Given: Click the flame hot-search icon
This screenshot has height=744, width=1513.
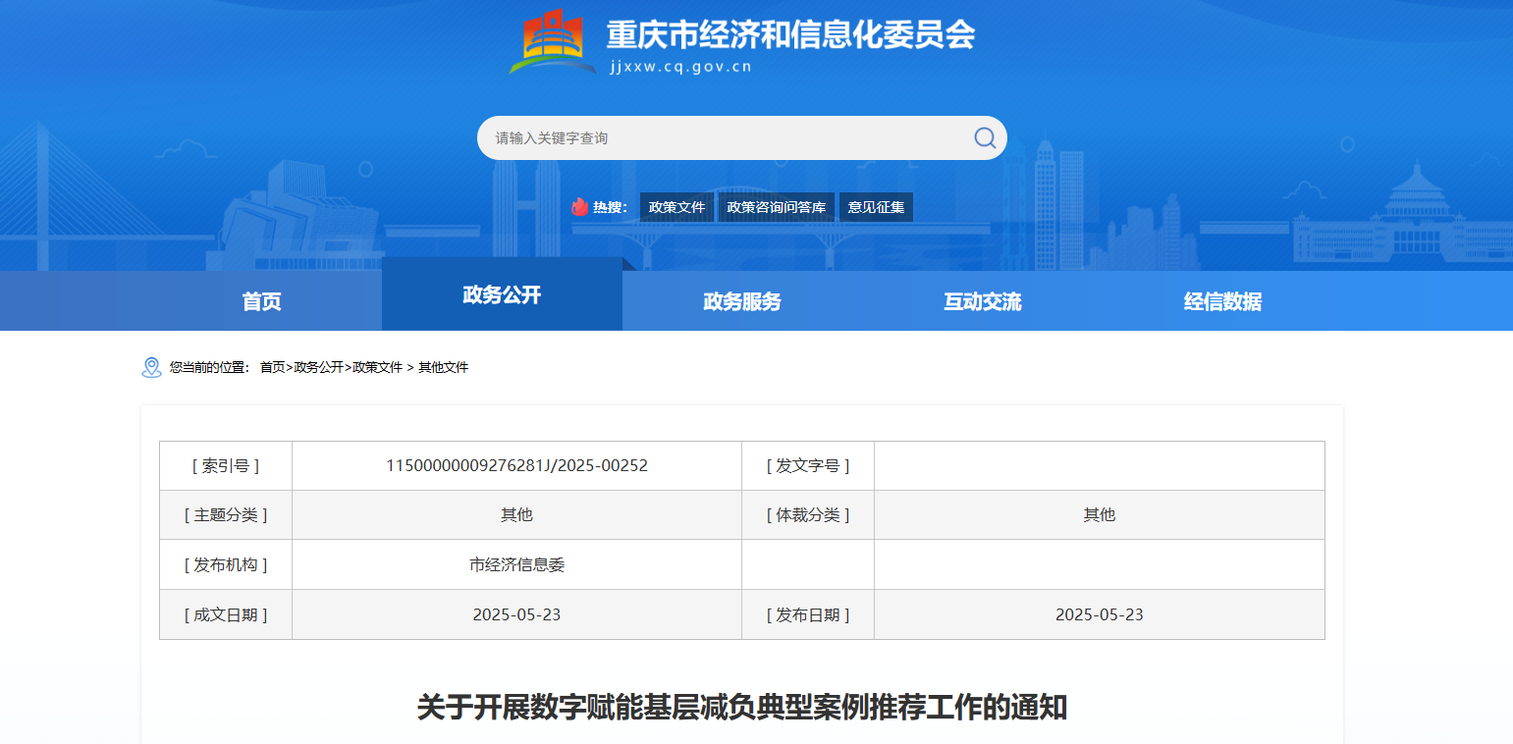Looking at the screenshot, I should pyautogui.click(x=580, y=207).
